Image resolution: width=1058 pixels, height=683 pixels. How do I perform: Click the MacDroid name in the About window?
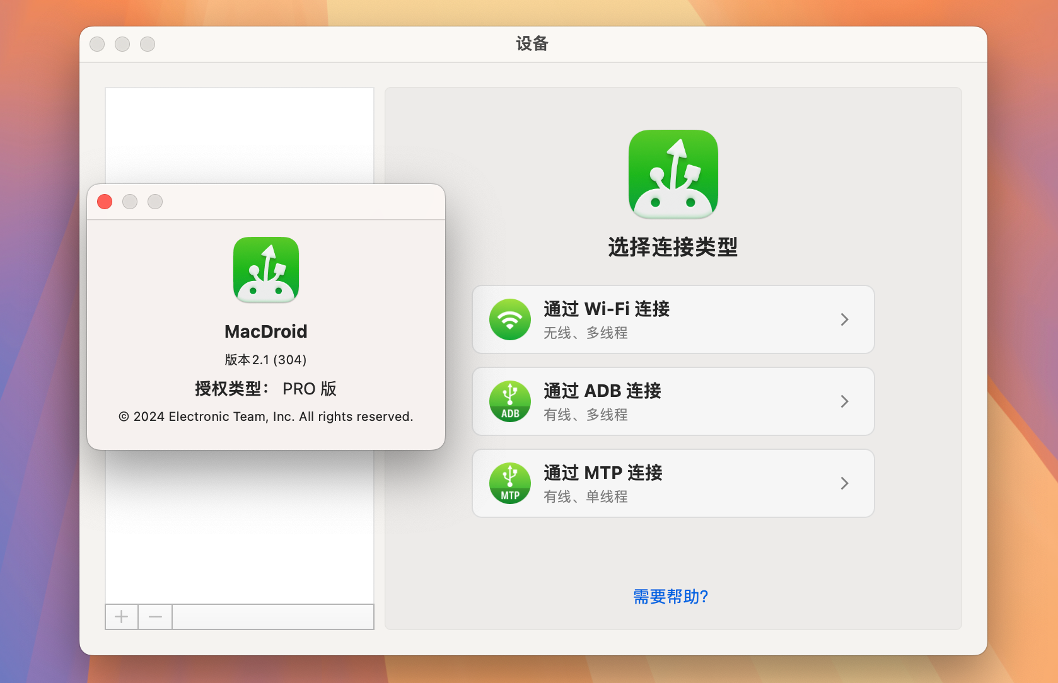coord(266,331)
